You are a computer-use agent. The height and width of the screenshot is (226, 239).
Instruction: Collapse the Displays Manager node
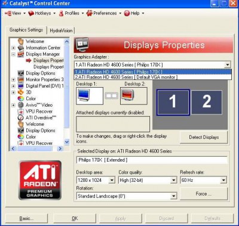pos(13,54)
